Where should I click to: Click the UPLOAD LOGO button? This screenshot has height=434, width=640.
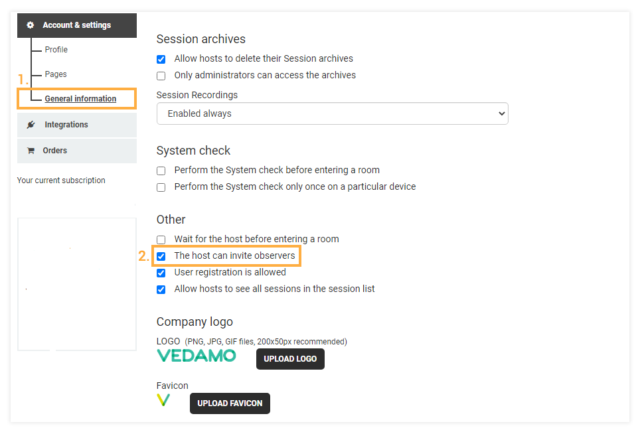pos(290,359)
